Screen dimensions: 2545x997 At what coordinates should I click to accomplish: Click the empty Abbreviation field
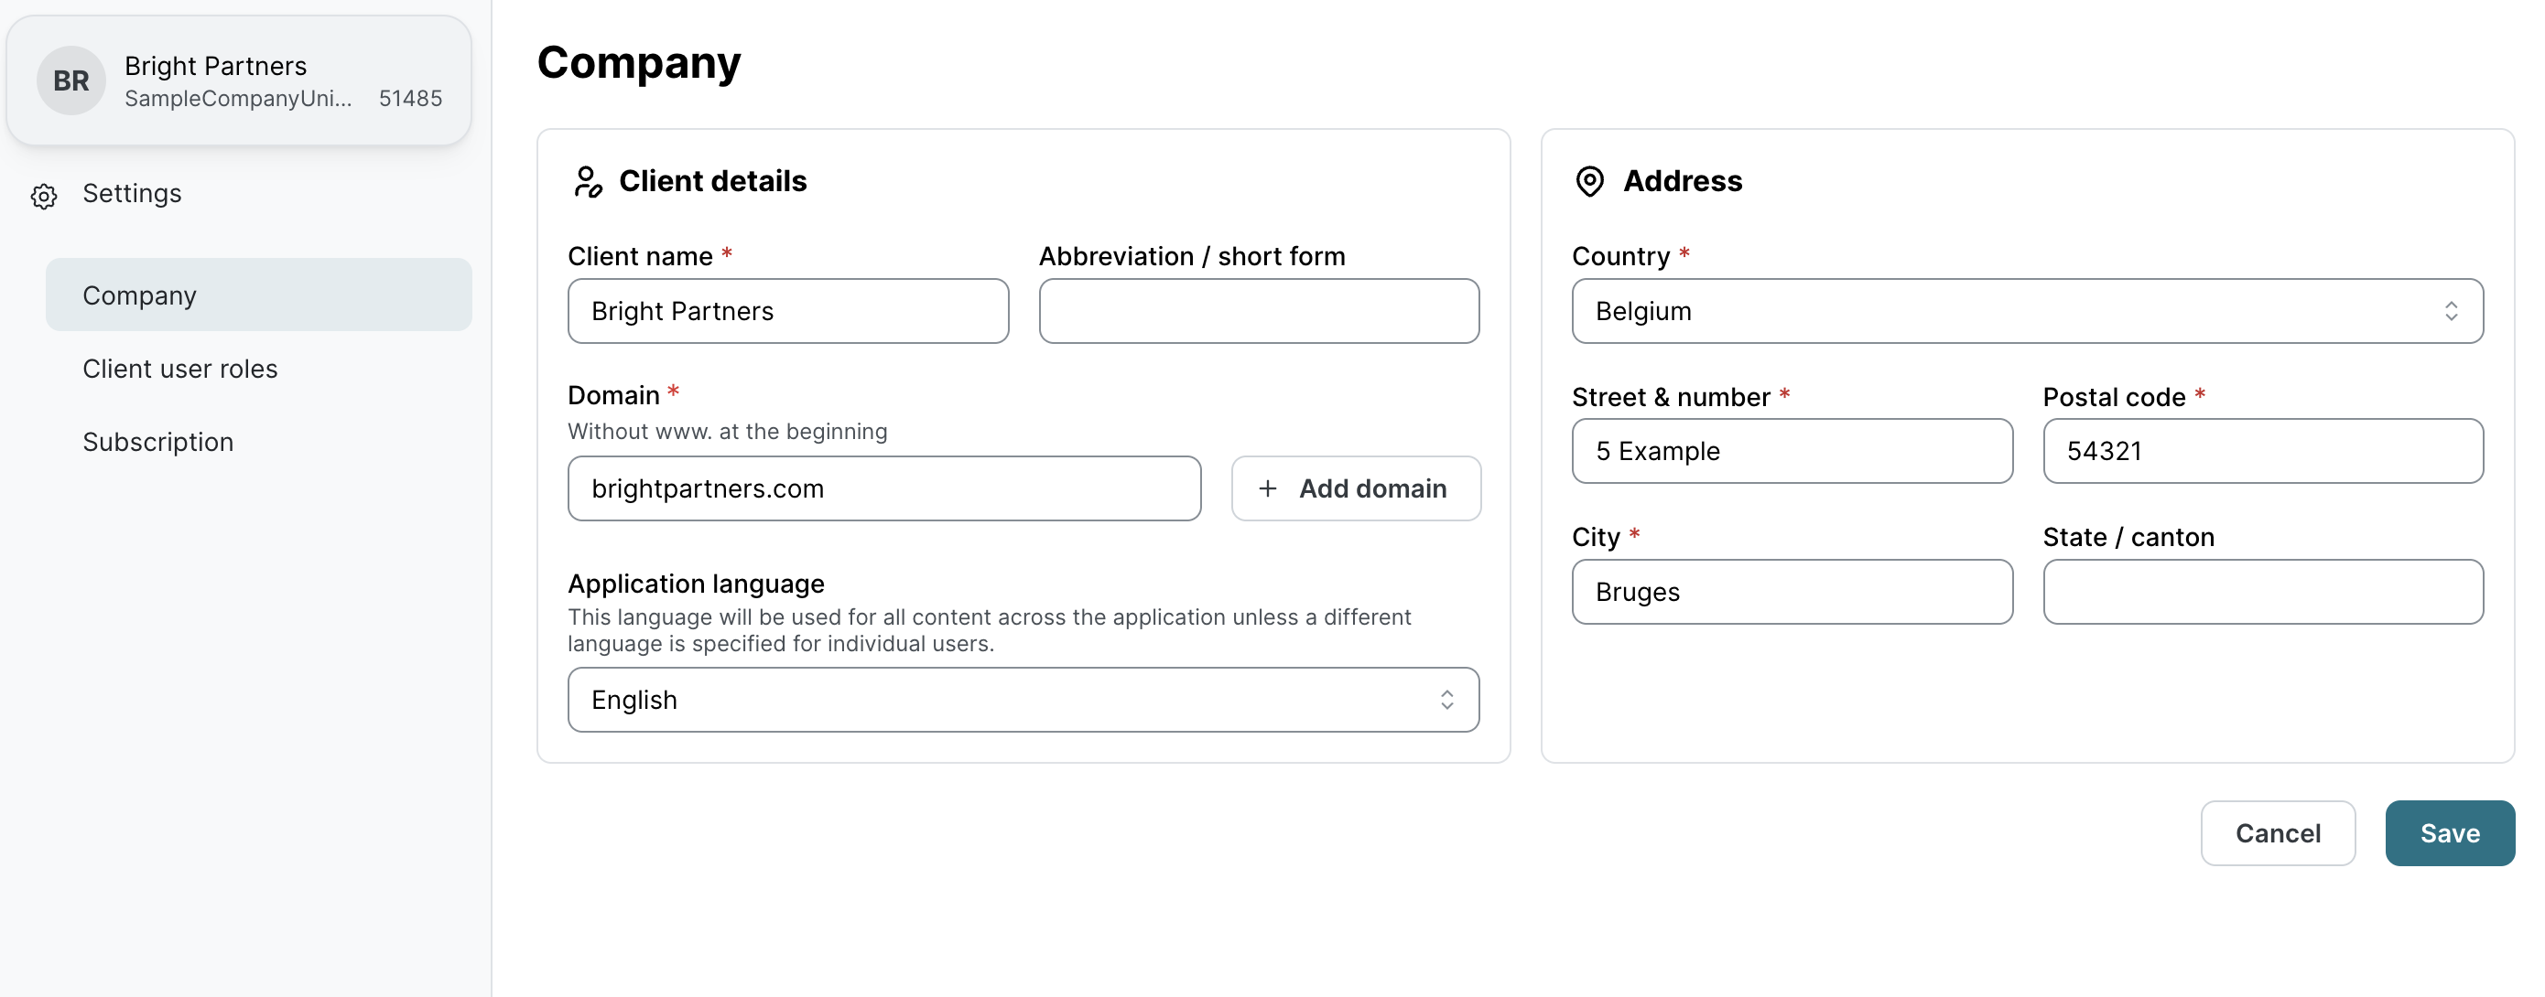(x=1258, y=312)
